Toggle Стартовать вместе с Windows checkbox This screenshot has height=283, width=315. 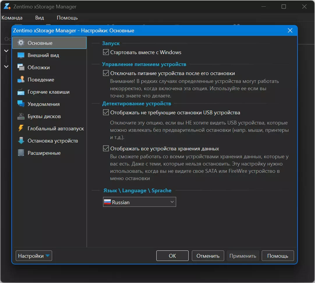[106, 52]
